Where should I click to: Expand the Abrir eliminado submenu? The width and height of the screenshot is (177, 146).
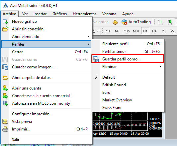[88, 36]
